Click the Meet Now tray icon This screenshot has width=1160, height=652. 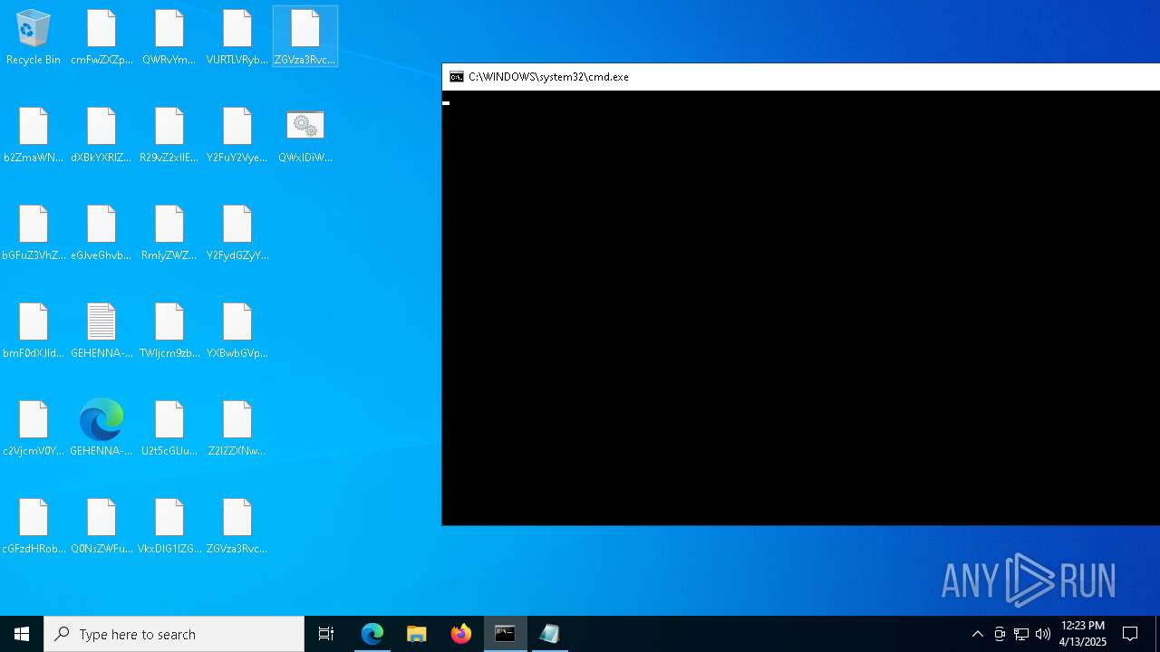click(1000, 634)
